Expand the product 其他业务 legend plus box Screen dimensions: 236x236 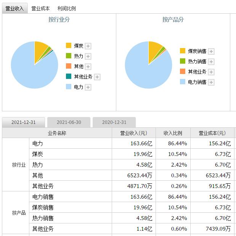[x=211, y=72]
